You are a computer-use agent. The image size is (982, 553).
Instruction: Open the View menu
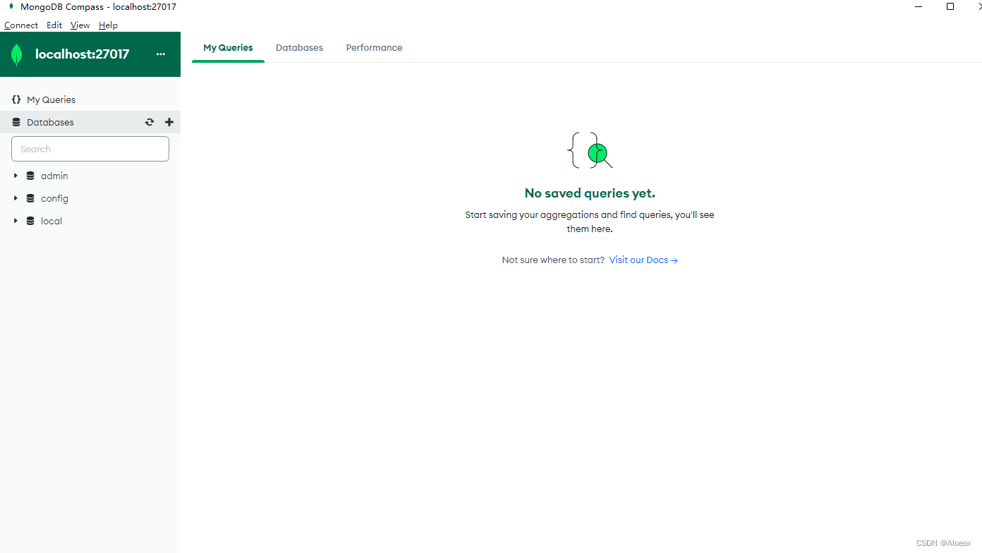(80, 25)
